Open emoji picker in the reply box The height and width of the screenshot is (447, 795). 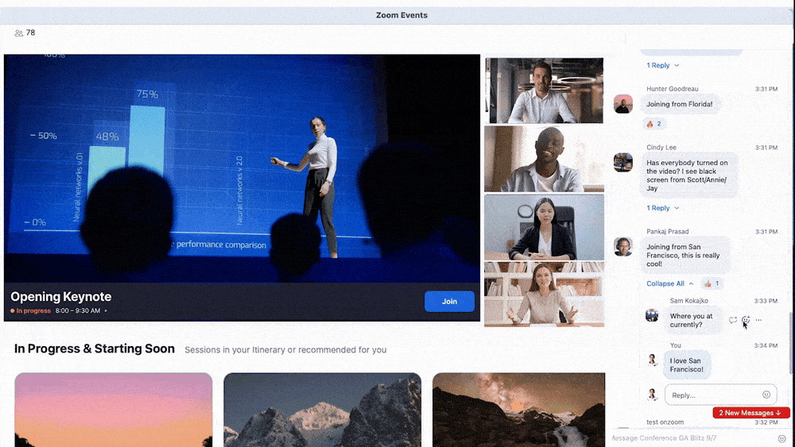pos(766,395)
